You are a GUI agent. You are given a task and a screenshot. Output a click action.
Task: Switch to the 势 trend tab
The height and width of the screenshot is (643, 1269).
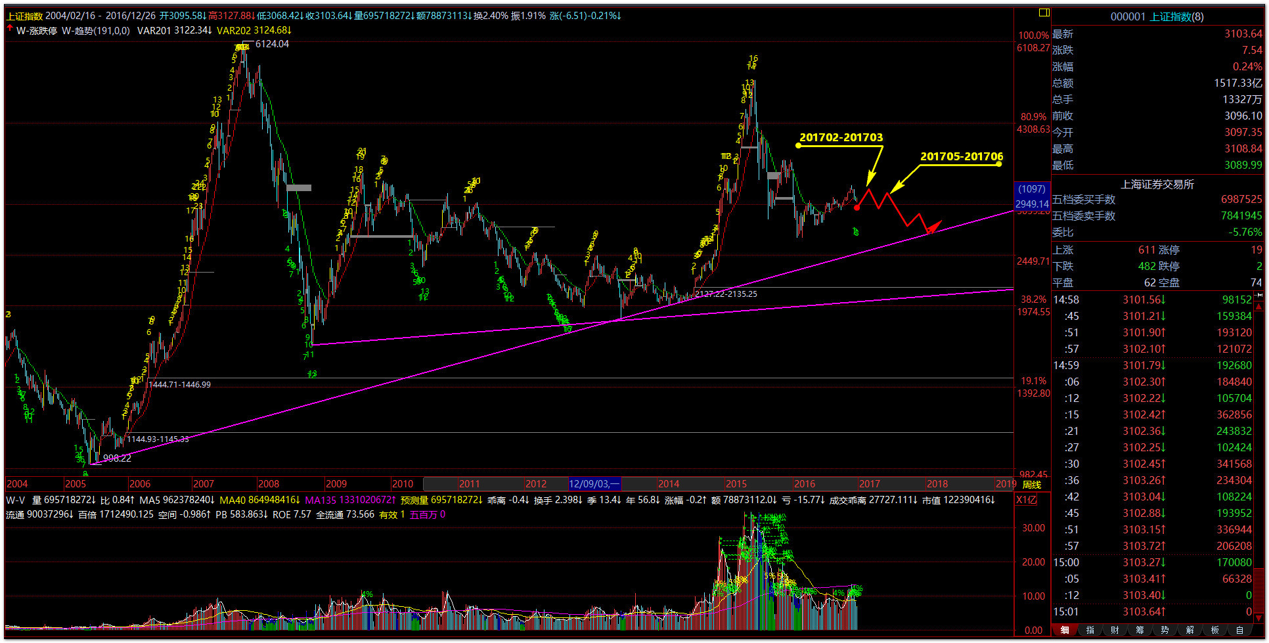pos(1165,630)
